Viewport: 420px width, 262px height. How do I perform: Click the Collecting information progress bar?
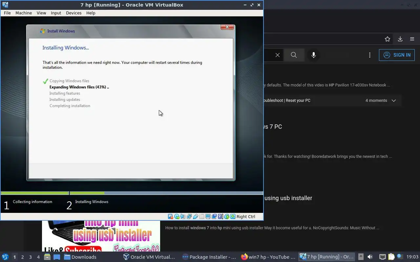coord(35,193)
